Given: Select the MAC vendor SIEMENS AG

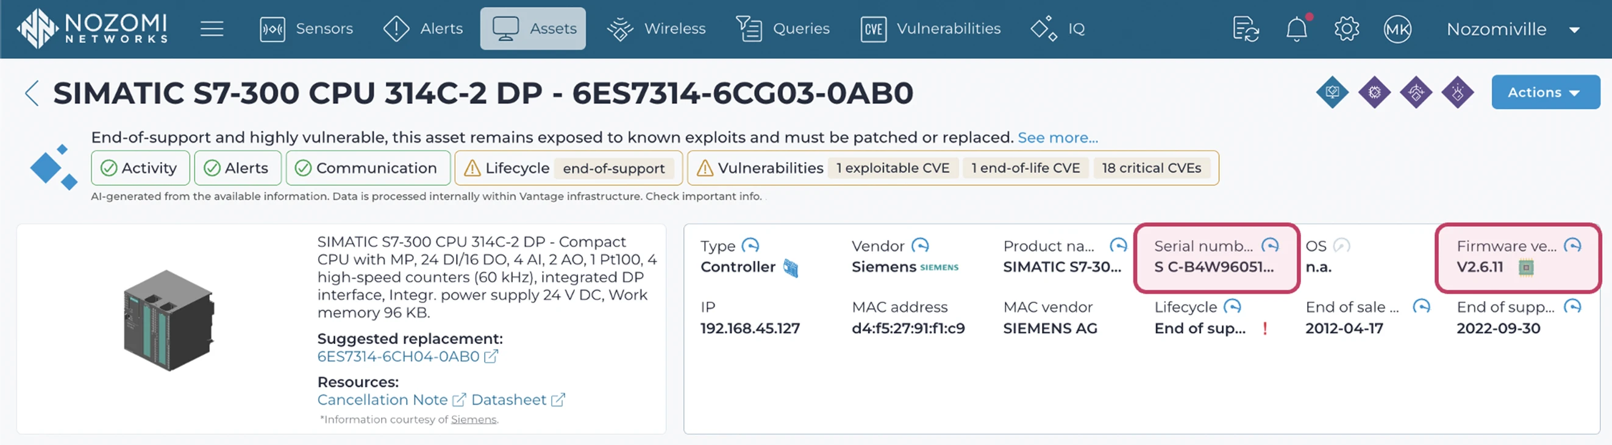Looking at the screenshot, I should click(1050, 329).
